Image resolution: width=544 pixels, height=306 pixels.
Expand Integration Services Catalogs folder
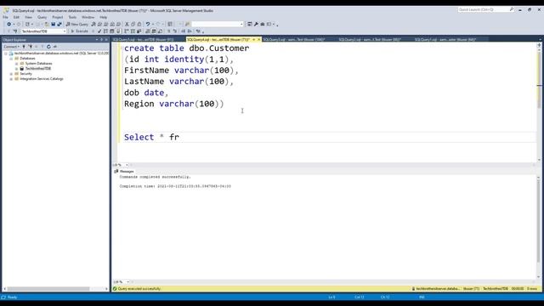11,79
